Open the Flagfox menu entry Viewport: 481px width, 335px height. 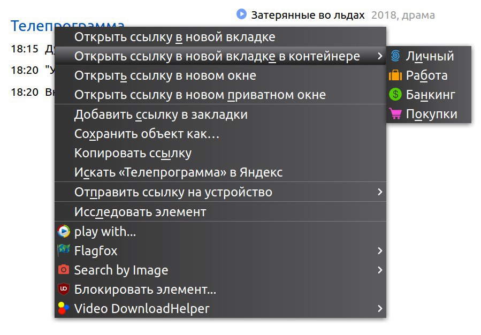click(x=220, y=250)
